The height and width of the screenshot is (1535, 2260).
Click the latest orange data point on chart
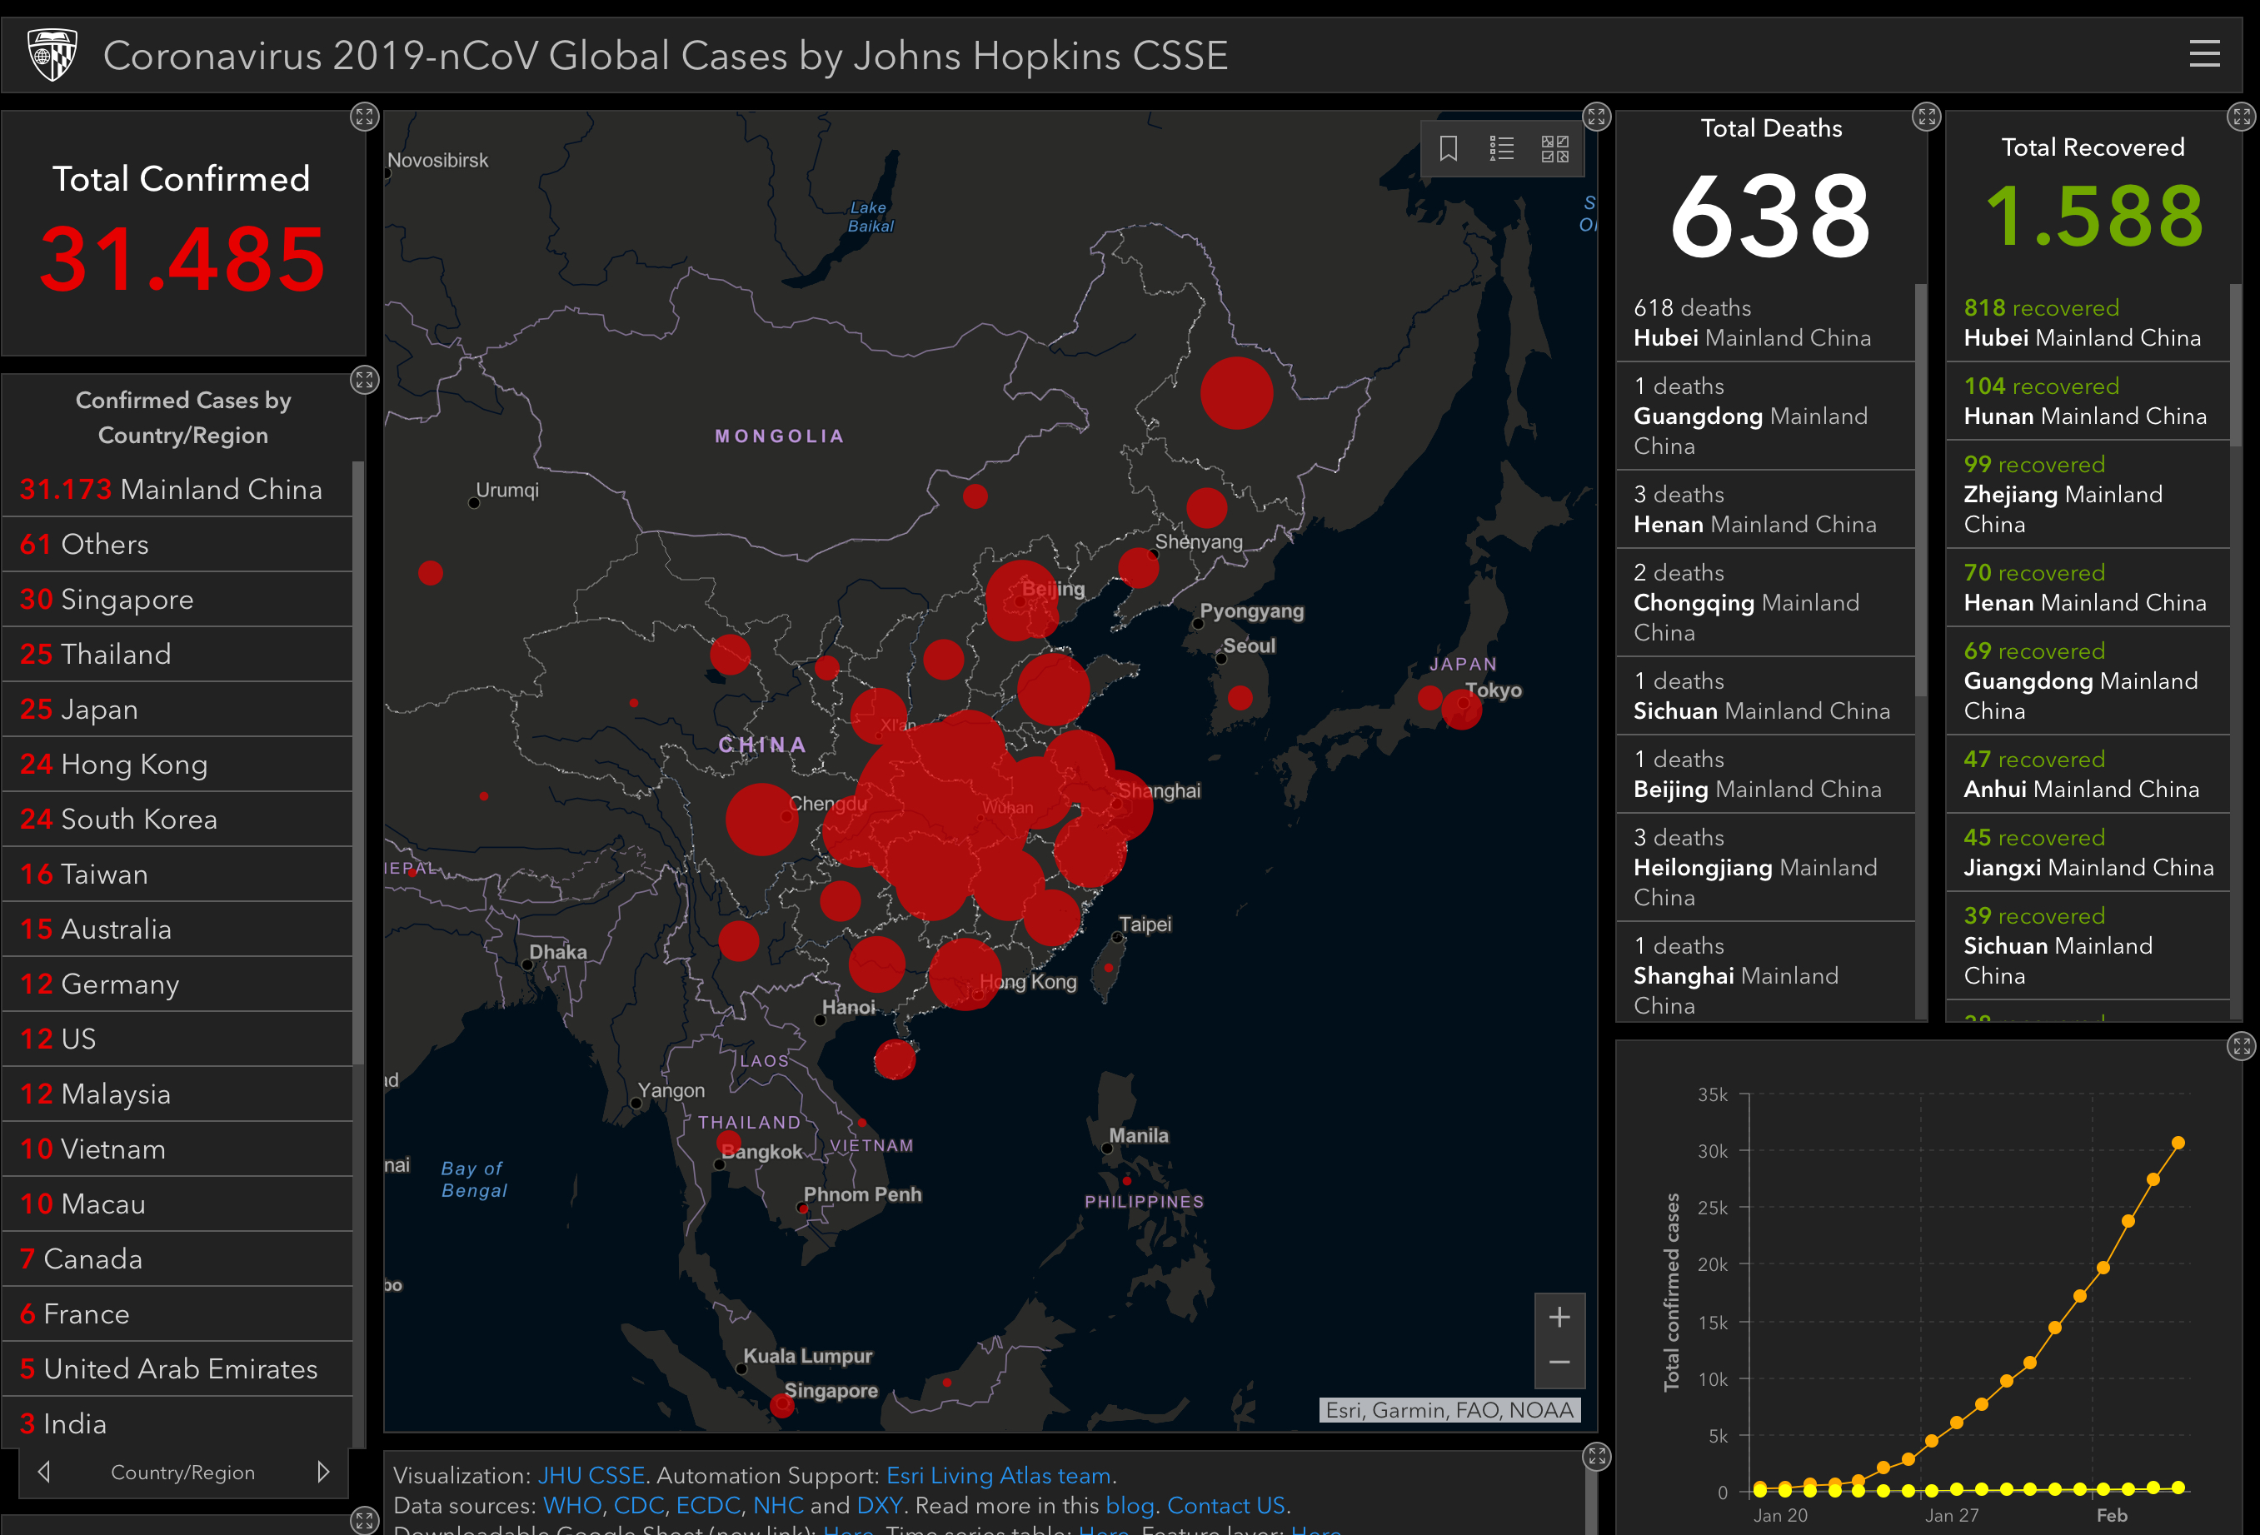pyautogui.click(x=2178, y=1144)
